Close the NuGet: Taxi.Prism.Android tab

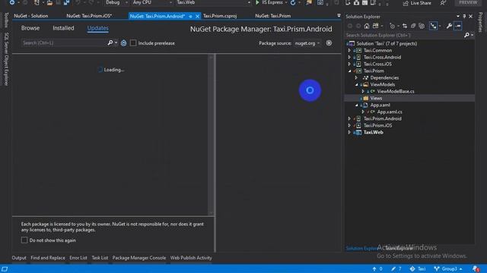(197, 16)
